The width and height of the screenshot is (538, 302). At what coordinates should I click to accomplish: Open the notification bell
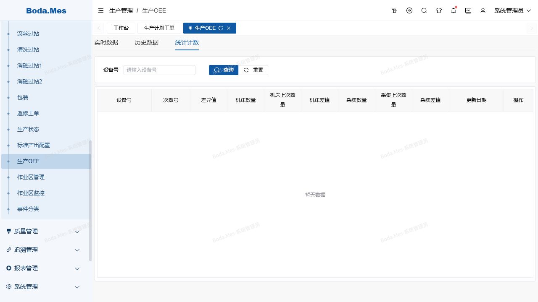pos(454,10)
